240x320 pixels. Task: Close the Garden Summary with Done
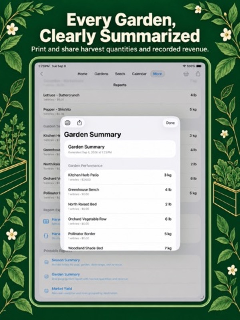[x=170, y=123]
